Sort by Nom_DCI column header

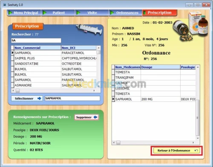[79, 48]
